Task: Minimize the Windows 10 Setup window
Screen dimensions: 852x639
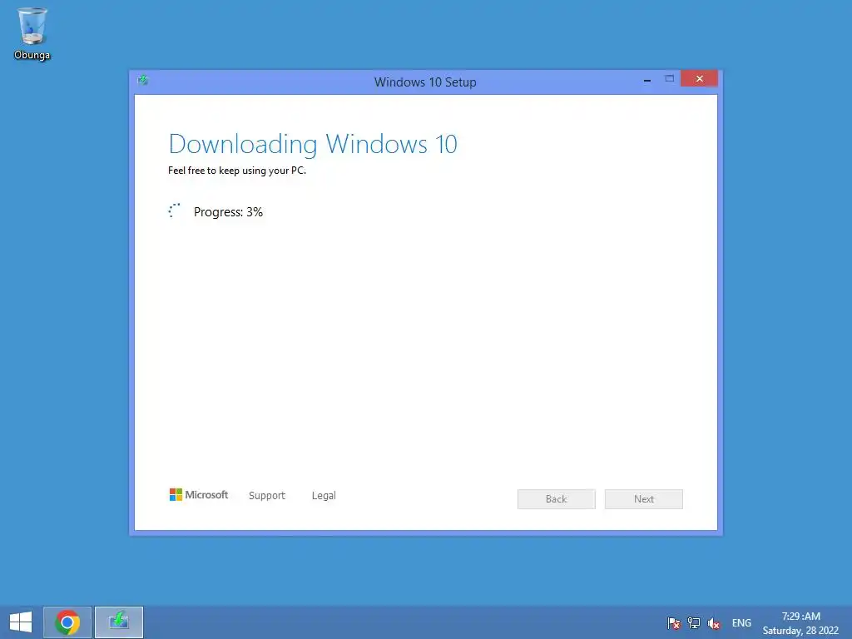Action: click(647, 80)
